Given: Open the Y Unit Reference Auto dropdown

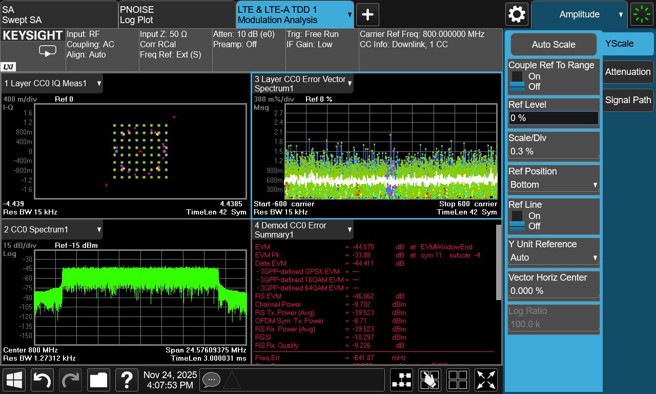Looking at the screenshot, I should [x=553, y=258].
